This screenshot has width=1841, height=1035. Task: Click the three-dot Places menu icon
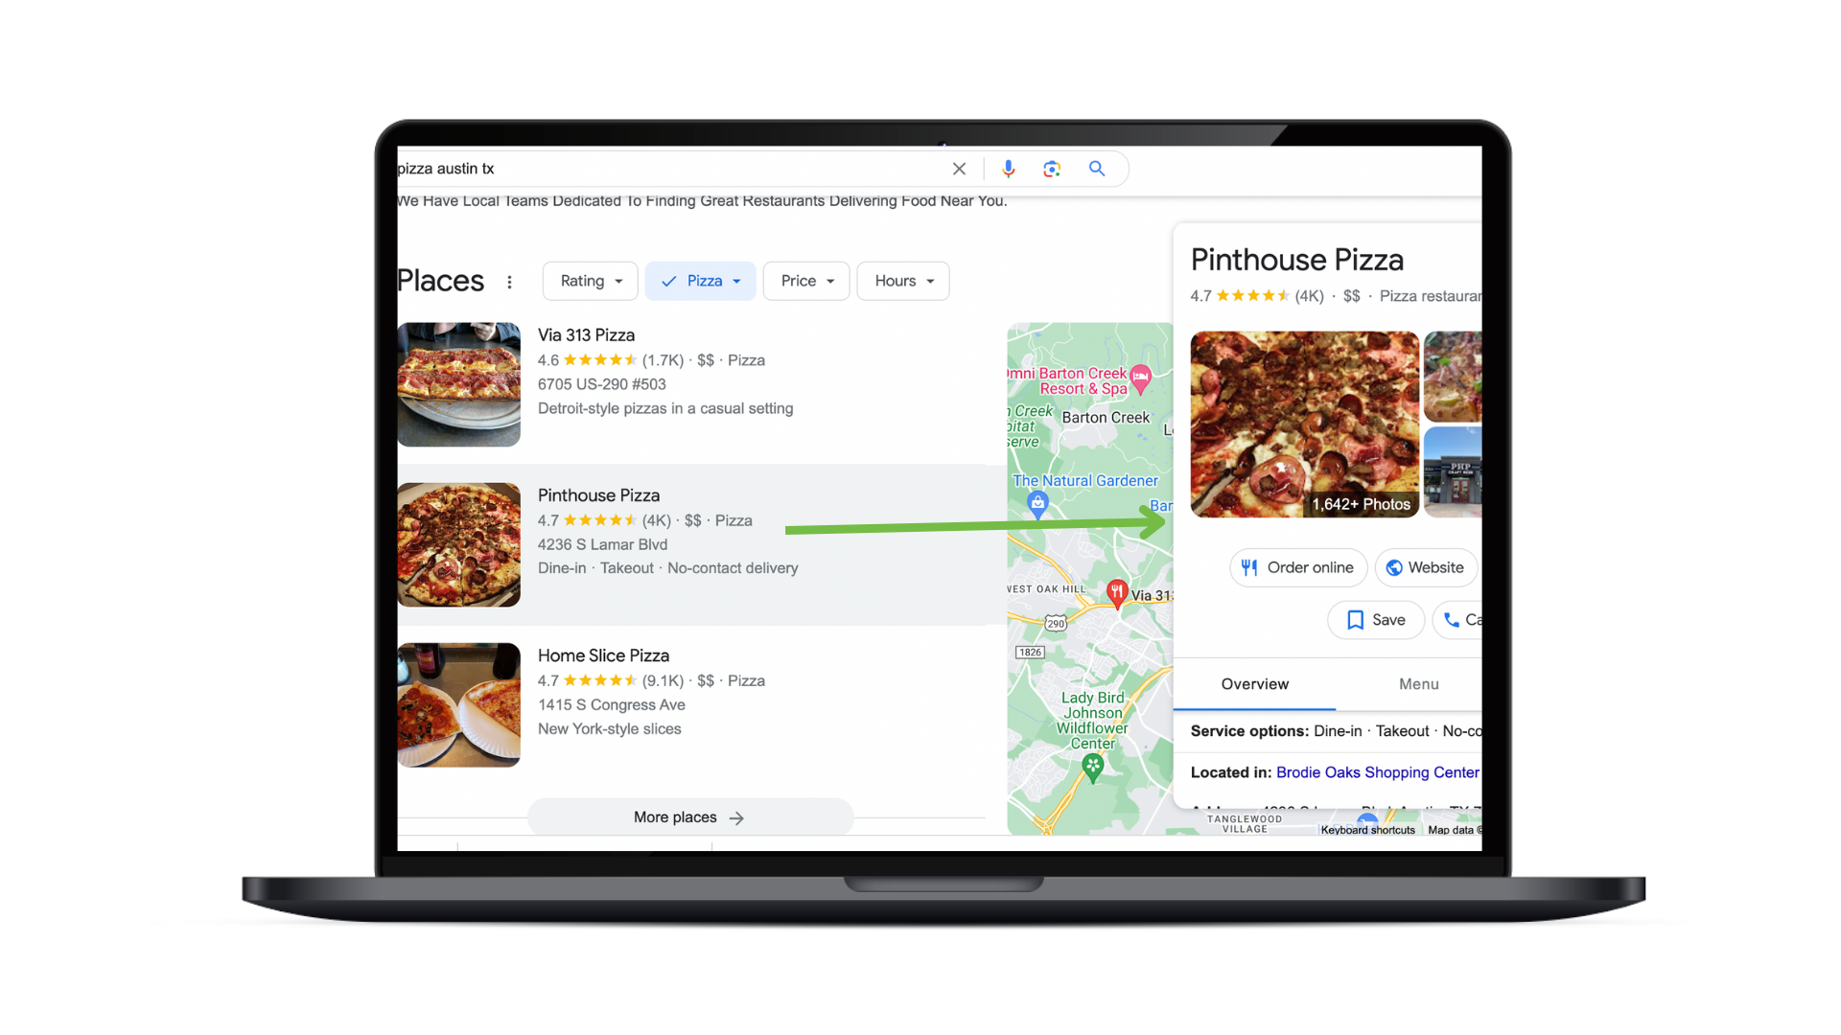point(509,279)
